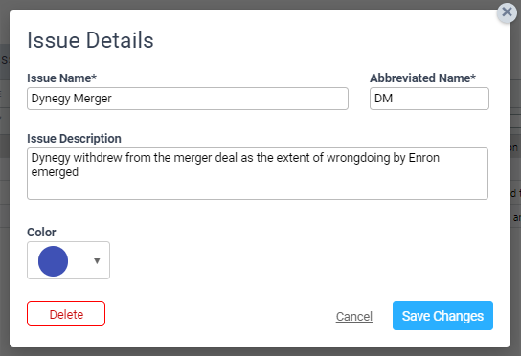
Task: Place cursor after DM text
Action: coord(393,99)
